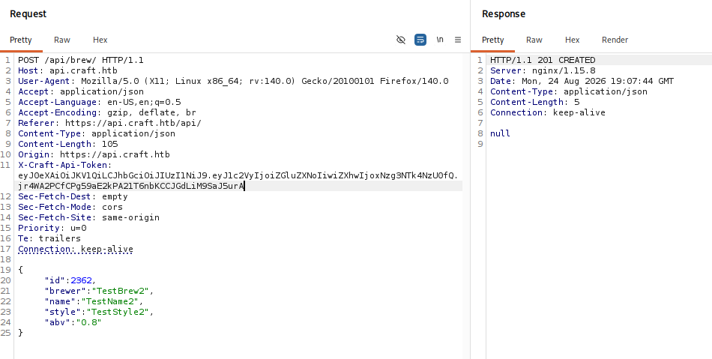Screen dimensions: 712x359
Task: Click the request Accept: application/json line
Action: (81, 91)
